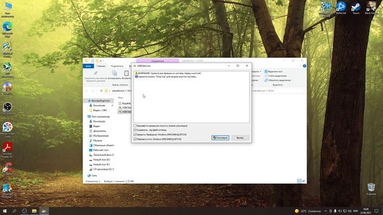
Task: Open taskbar search icon
Action: coord(14,211)
